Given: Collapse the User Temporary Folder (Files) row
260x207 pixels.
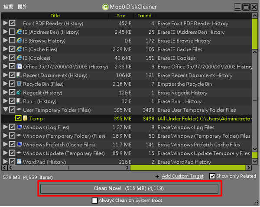Looking at the screenshot, I should pos(6,110).
